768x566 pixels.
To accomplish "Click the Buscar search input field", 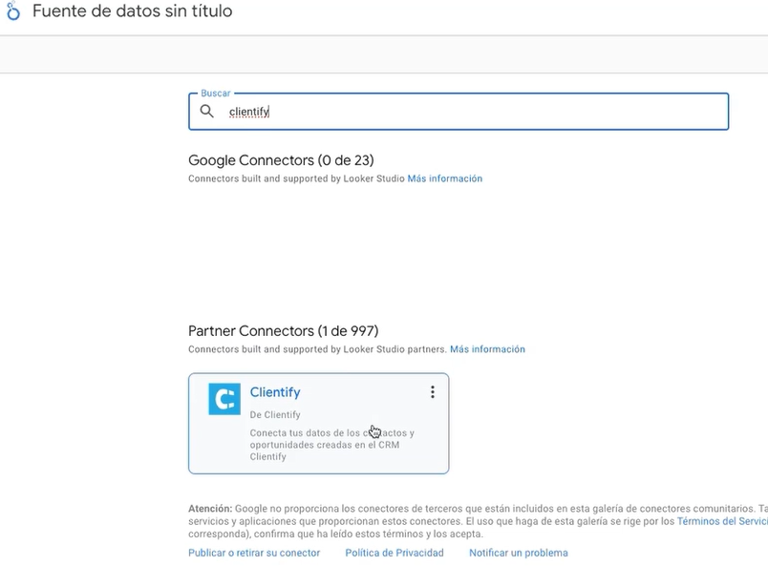I will coord(459,112).
